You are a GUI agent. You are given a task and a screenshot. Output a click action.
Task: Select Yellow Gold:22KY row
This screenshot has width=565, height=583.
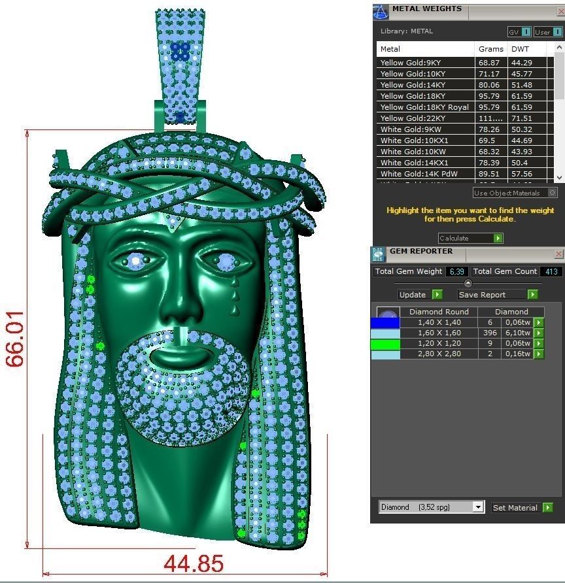465,118
